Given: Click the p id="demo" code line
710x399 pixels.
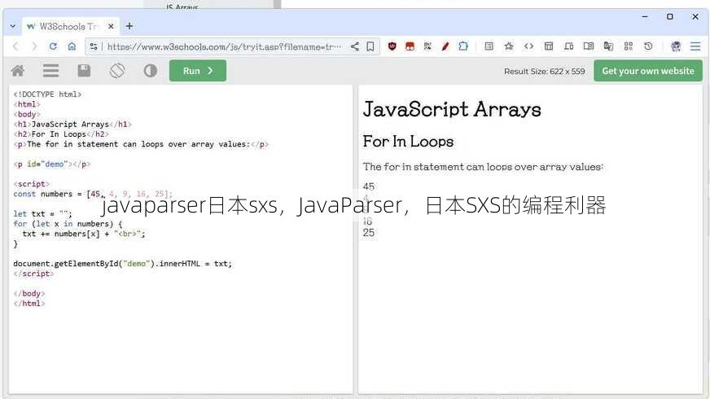Looking at the screenshot, I should [51, 164].
